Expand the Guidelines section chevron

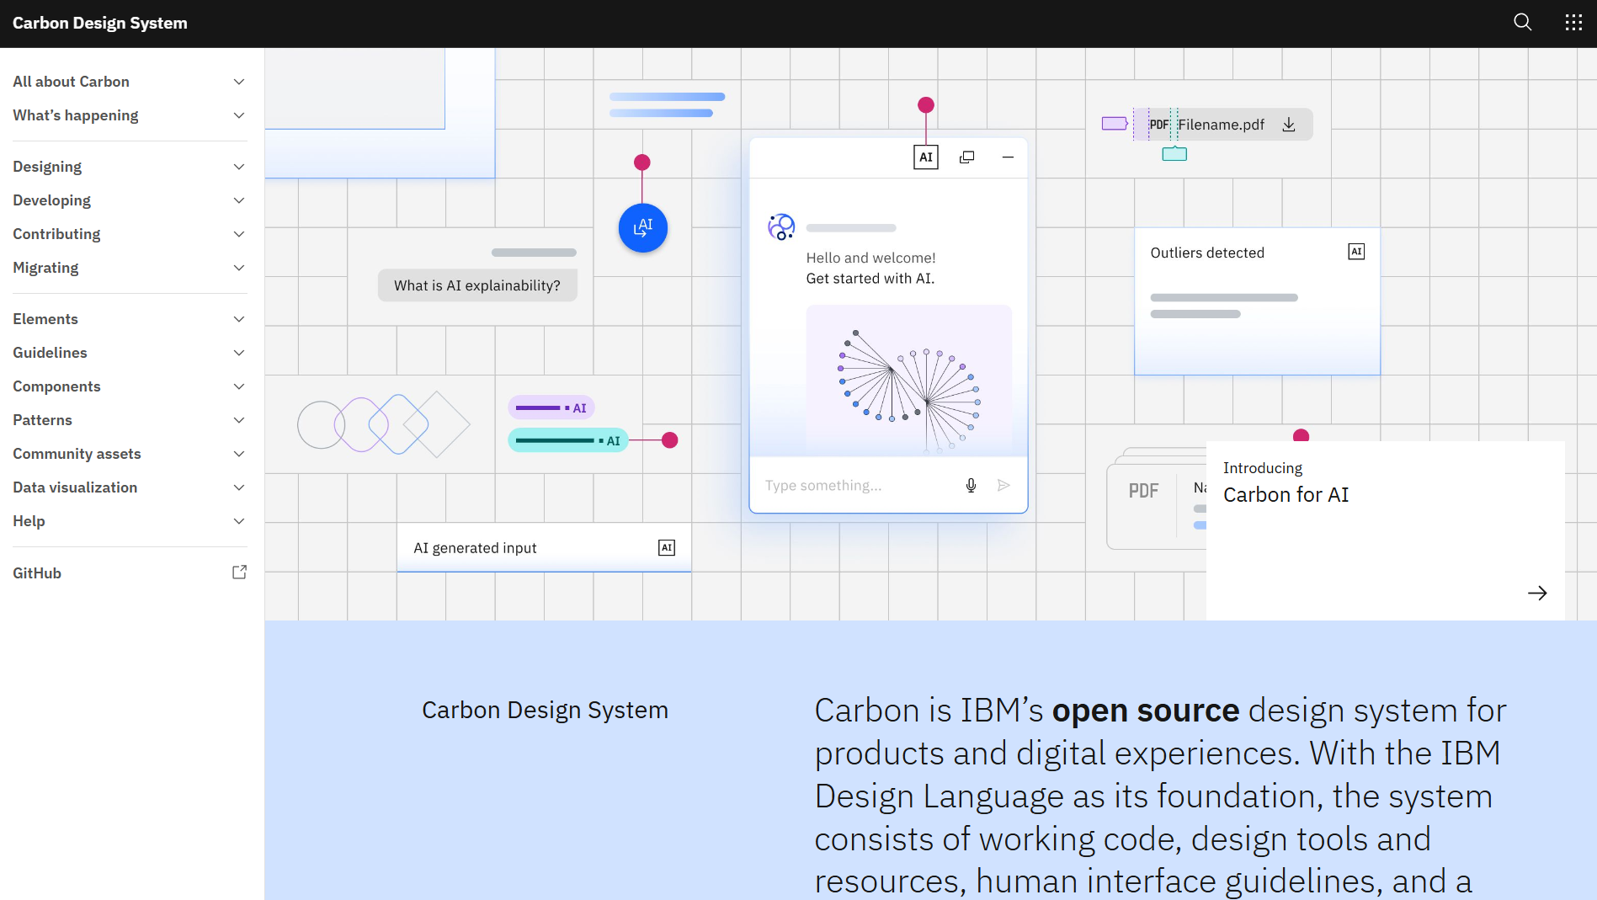(x=239, y=353)
